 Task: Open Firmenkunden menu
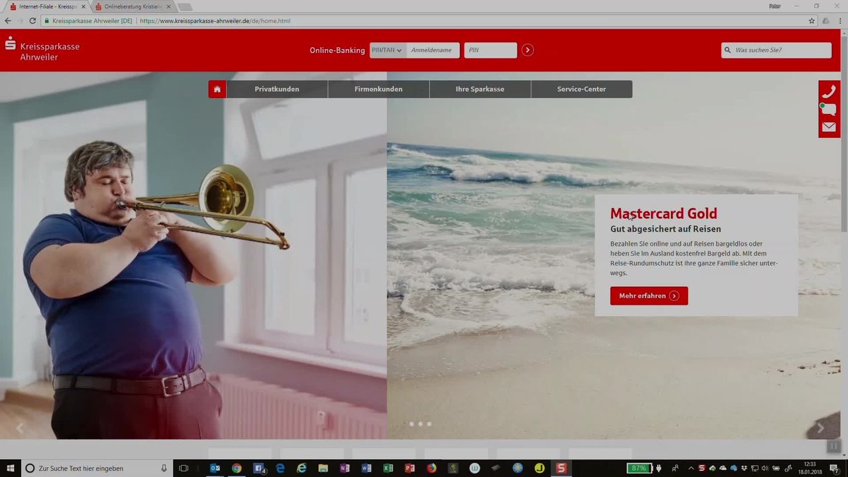pos(378,89)
